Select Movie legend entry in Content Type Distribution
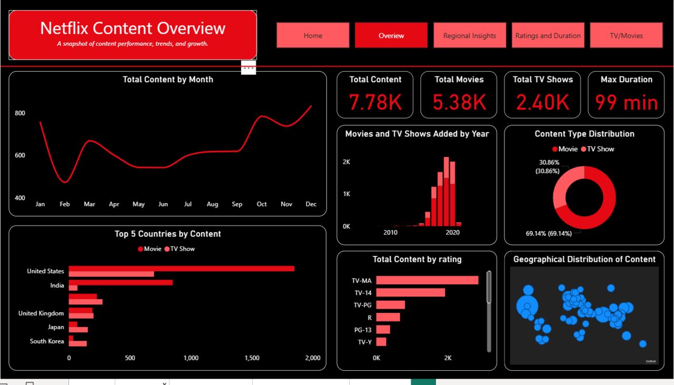This screenshot has height=385, width=674. [x=565, y=149]
